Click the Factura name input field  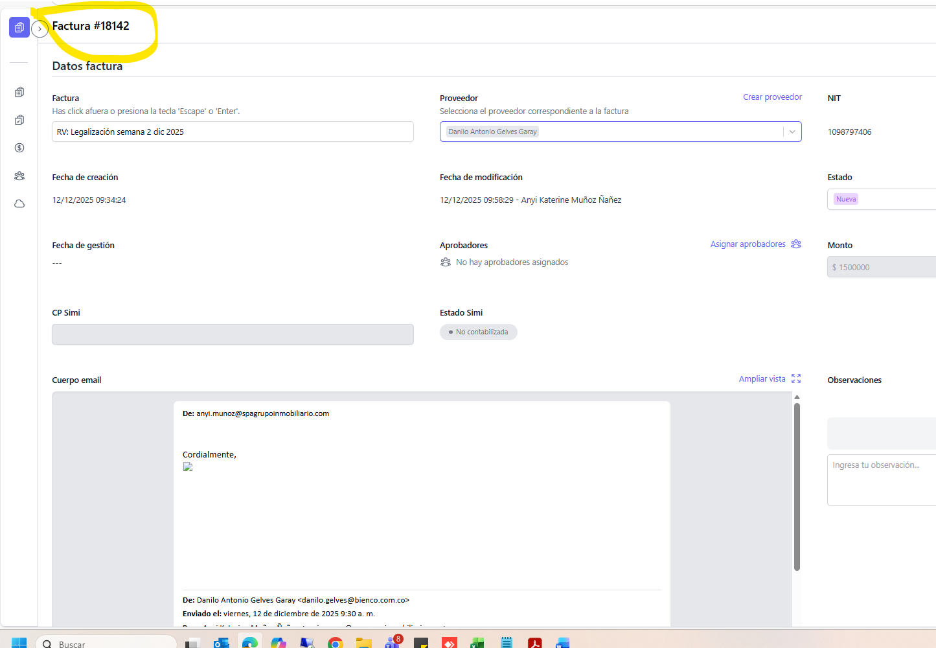click(x=233, y=132)
